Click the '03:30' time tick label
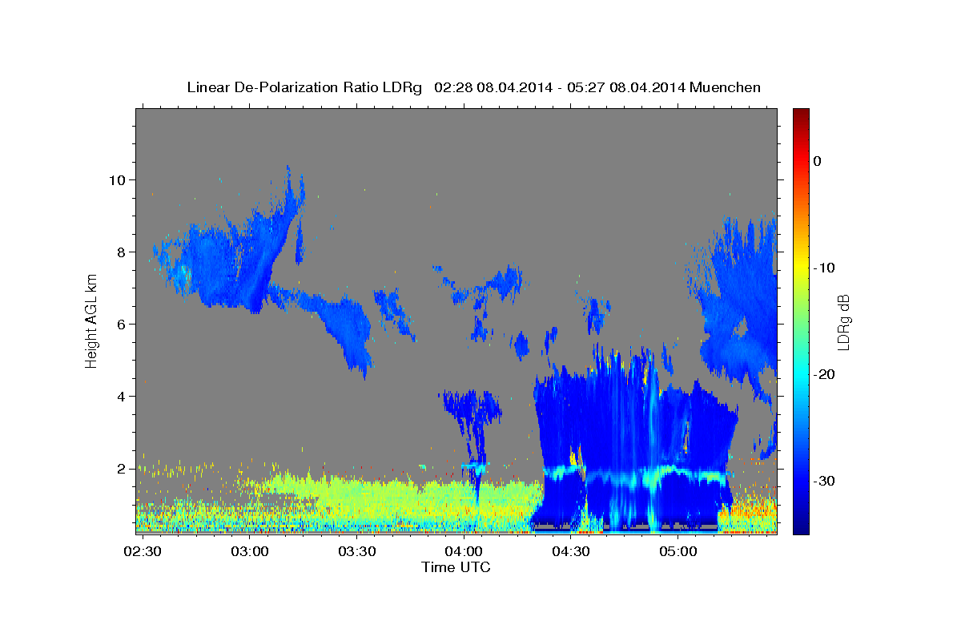The height and width of the screenshot is (641, 961). [356, 551]
